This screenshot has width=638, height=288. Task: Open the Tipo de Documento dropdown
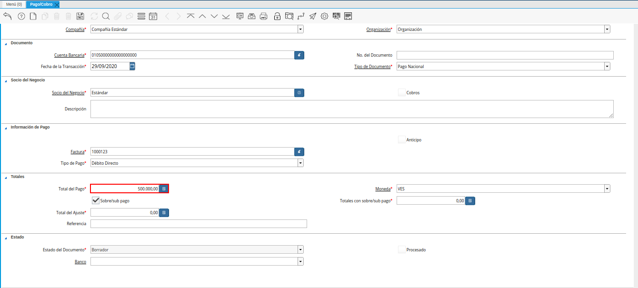[x=607, y=67]
